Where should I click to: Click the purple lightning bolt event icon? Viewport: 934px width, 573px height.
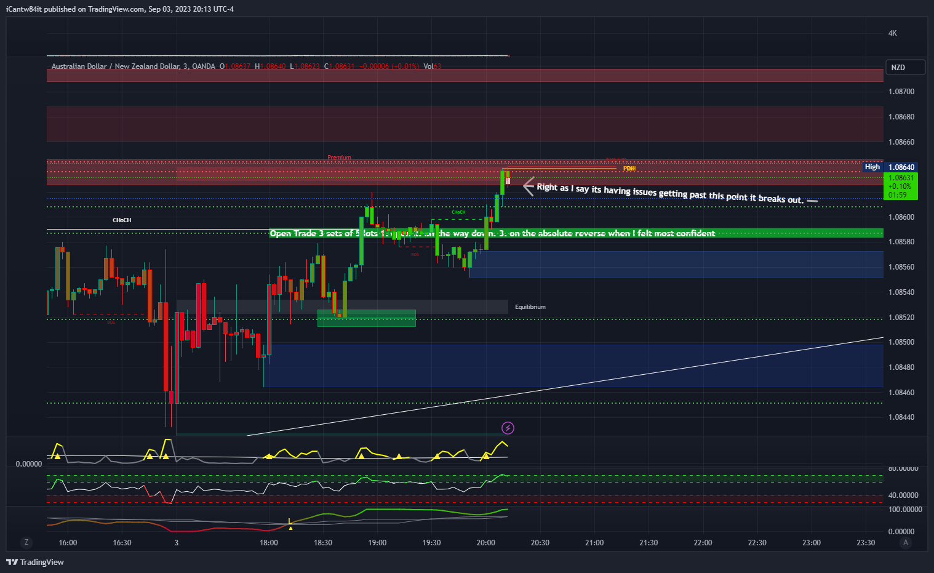click(508, 428)
